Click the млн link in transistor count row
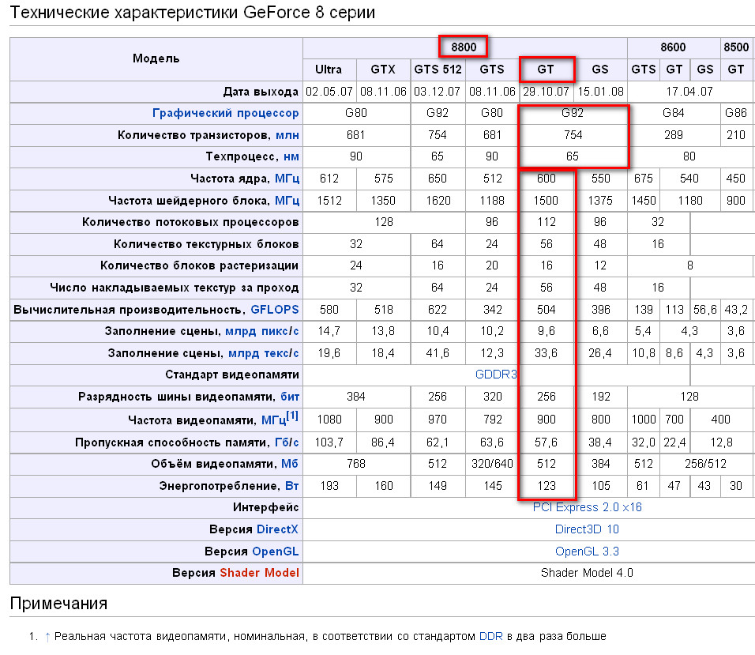 tap(287, 135)
